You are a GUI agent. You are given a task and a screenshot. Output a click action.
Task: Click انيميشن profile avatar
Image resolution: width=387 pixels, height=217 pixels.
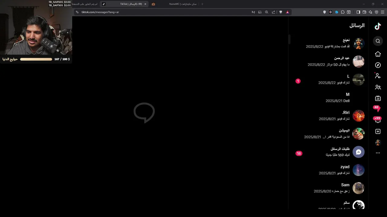coord(359,134)
